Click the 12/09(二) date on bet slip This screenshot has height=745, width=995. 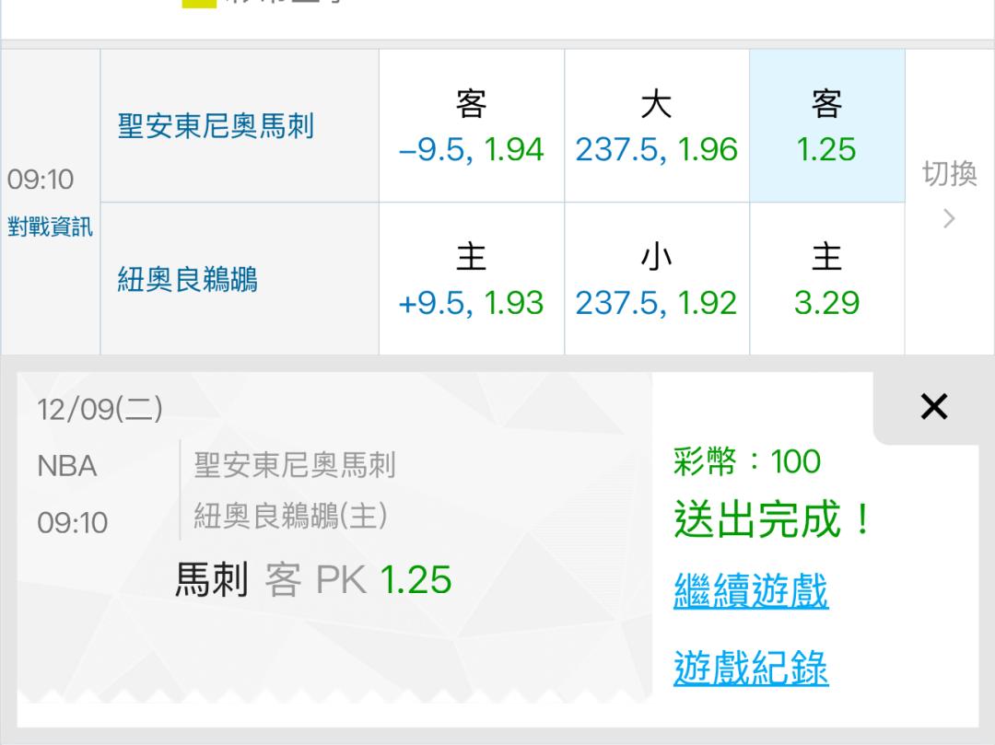tap(99, 409)
